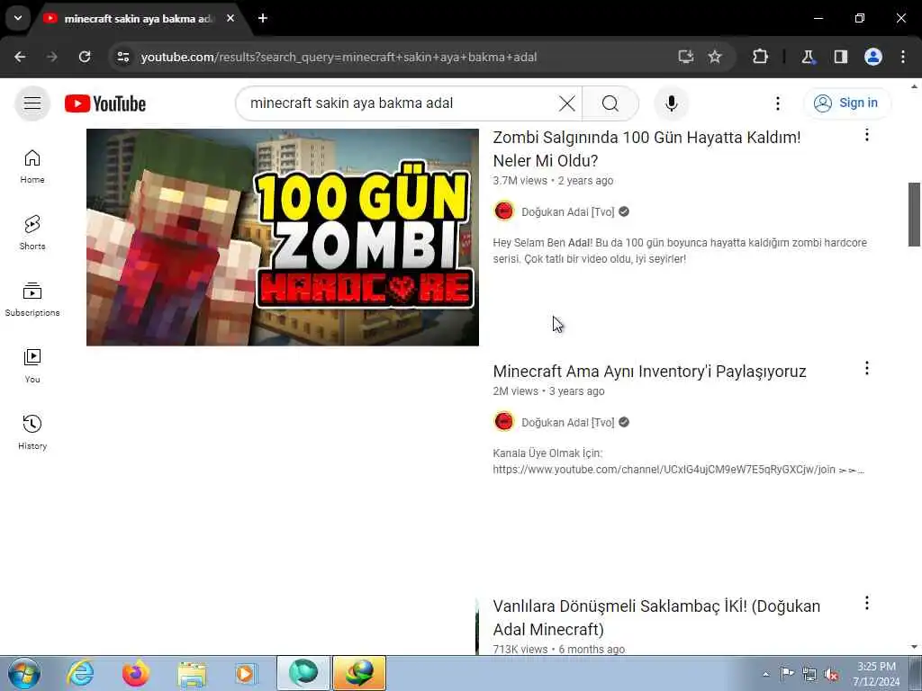Open History in the sidebar
922x691 pixels.
(32, 433)
